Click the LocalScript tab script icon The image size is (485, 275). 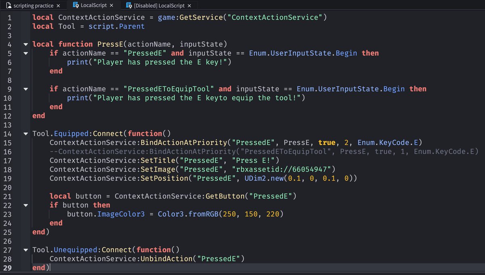point(76,6)
